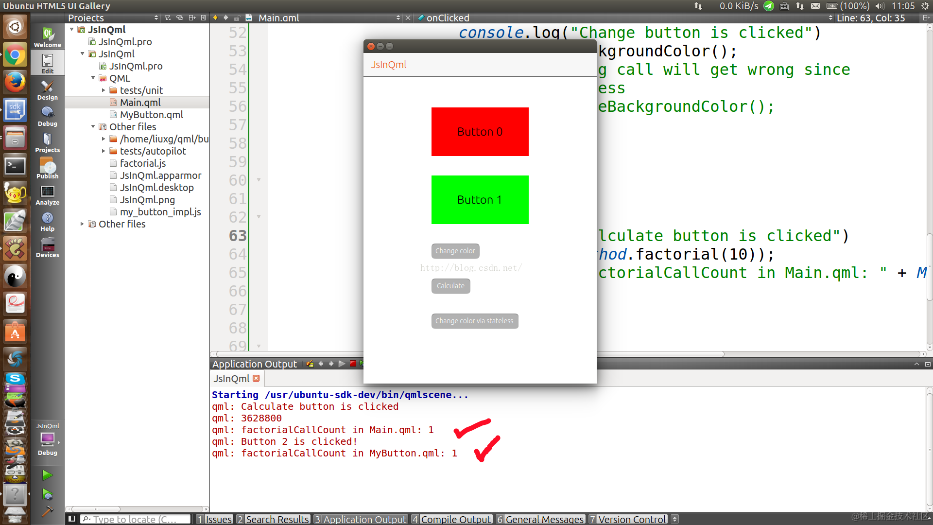Toggle the Application Output pane button
933x525 pixels.
(360, 519)
